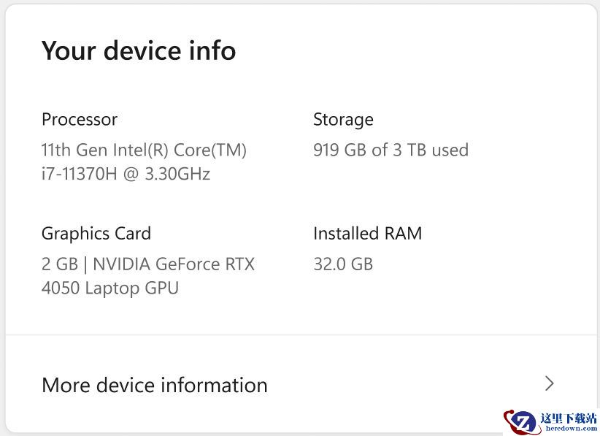
Task: Click the Your device info heading
Action: (x=139, y=50)
